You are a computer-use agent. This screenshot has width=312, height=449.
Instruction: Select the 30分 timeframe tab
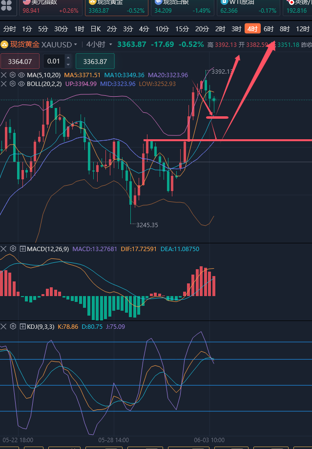[61, 29]
